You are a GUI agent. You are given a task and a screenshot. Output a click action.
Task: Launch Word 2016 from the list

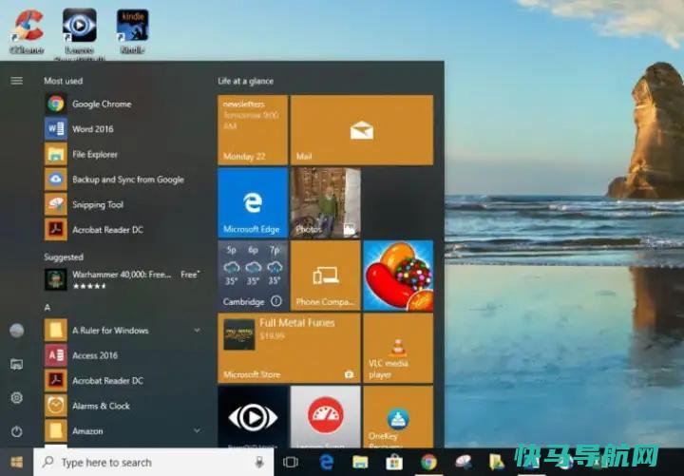(123, 129)
